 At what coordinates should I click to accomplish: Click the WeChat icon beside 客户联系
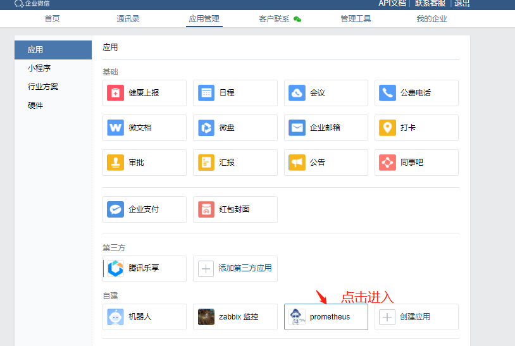(x=297, y=20)
